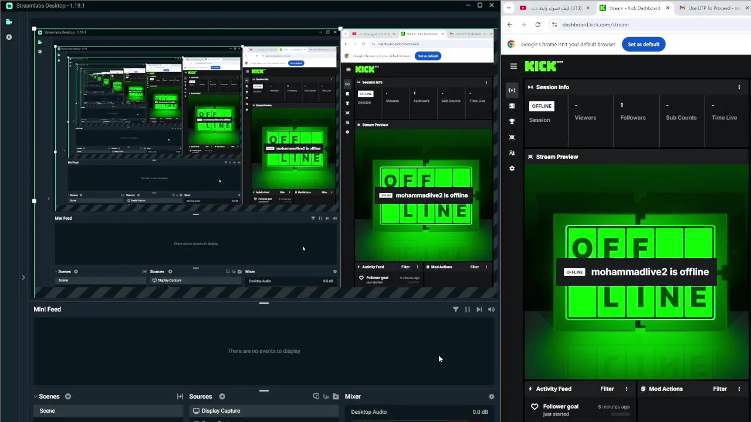Image resolution: width=751 pixels, height=422 pixels.
Task: Open the analytics chart icon in Kick sidebar
Action: [x=512, y=106]
